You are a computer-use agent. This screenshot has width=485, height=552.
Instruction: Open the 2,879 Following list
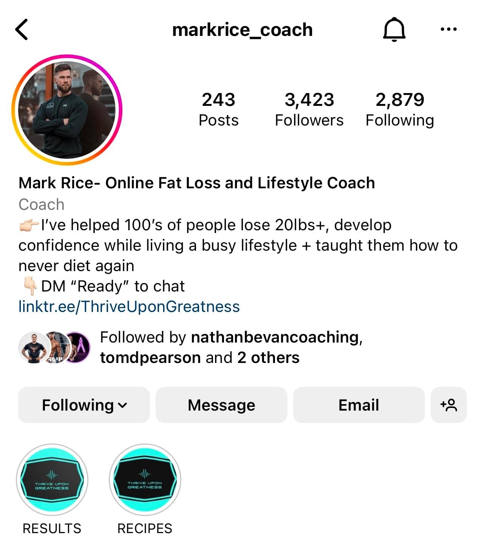(400, 109)
